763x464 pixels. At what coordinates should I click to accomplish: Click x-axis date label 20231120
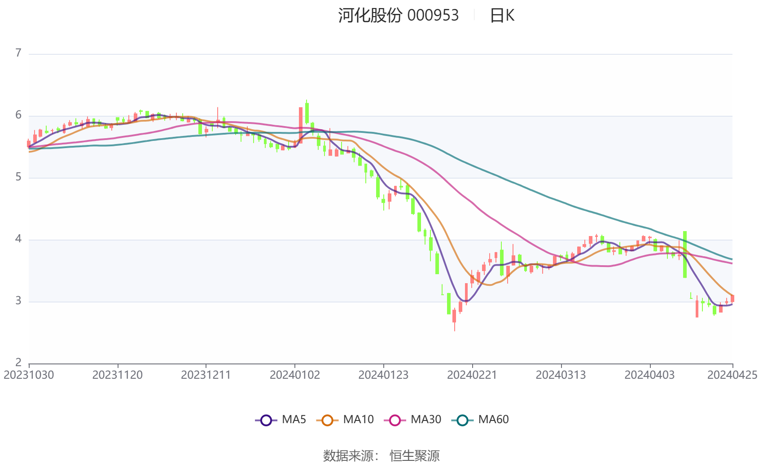tap(118, 375)
